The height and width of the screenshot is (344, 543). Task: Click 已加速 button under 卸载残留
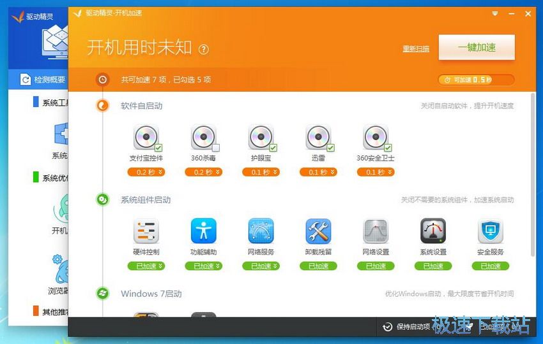[318, 266]
